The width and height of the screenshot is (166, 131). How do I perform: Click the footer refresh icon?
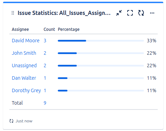tap(11, 121)
